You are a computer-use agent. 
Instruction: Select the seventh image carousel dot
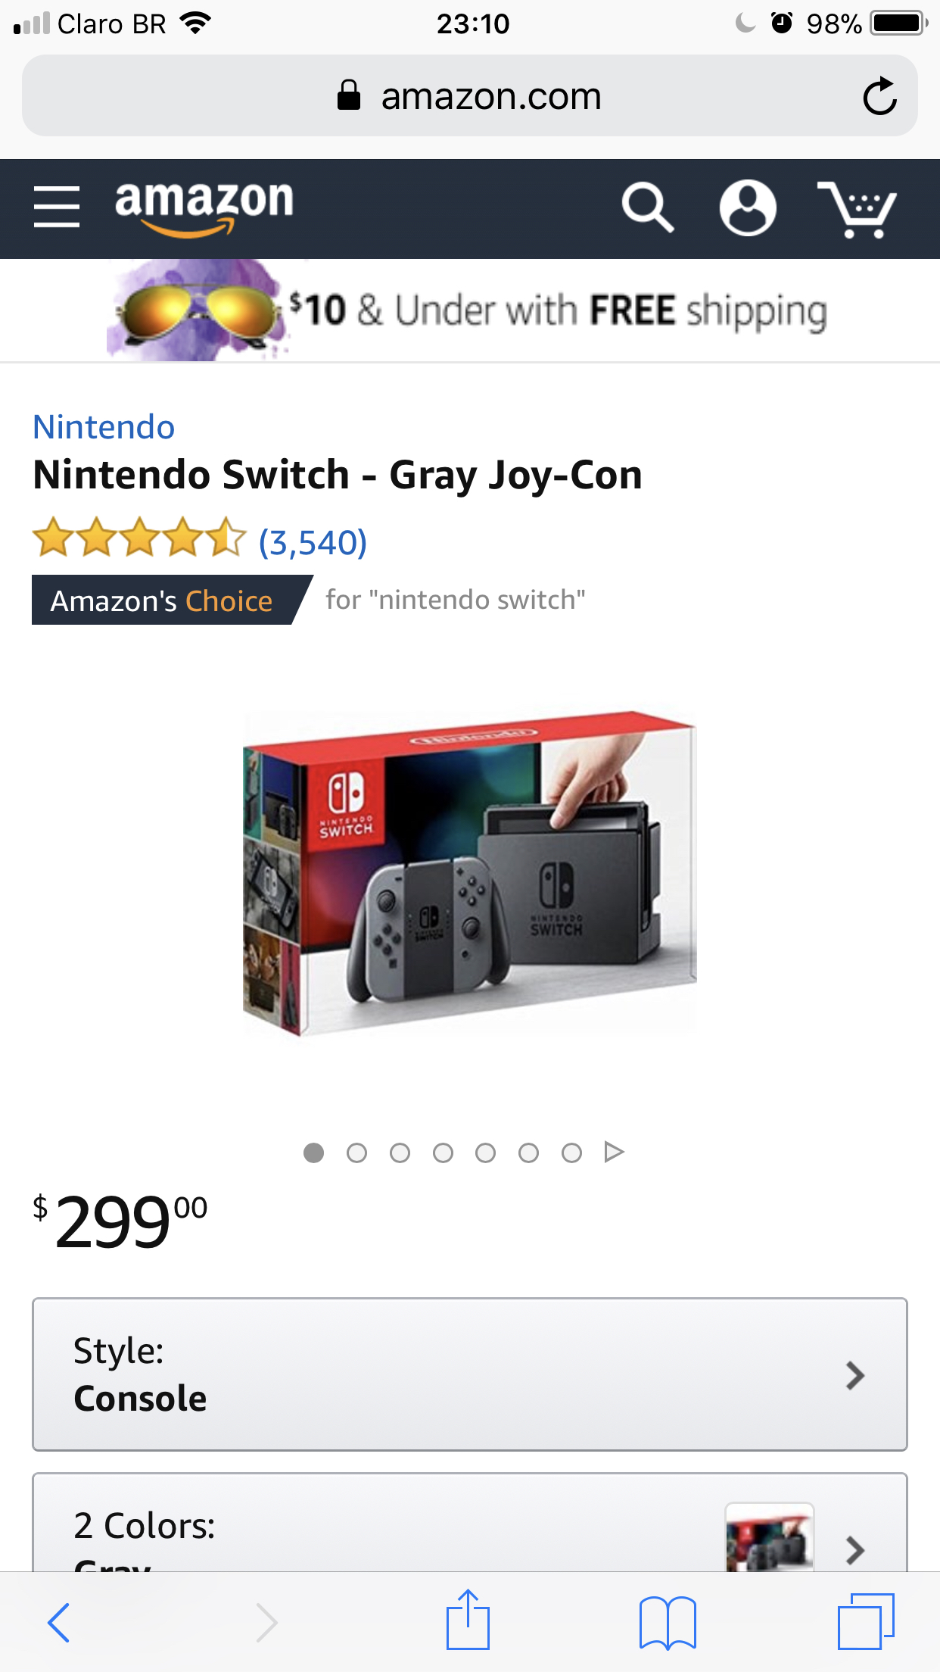[571, 1153]
